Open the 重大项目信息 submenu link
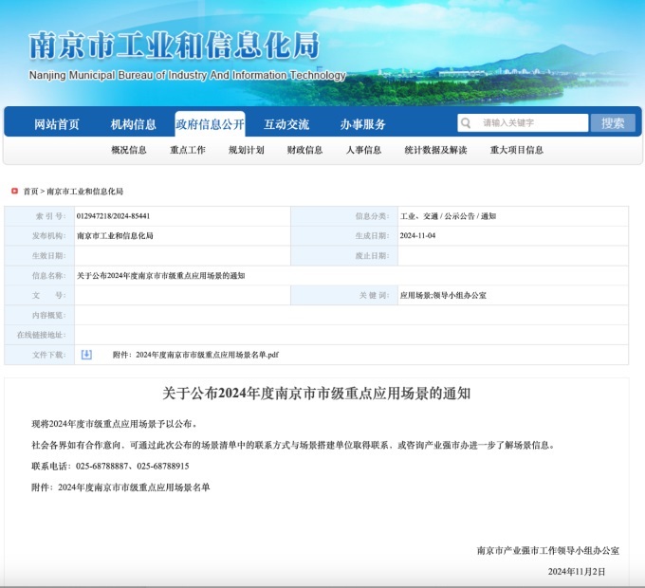 click(x=517, y=150)
